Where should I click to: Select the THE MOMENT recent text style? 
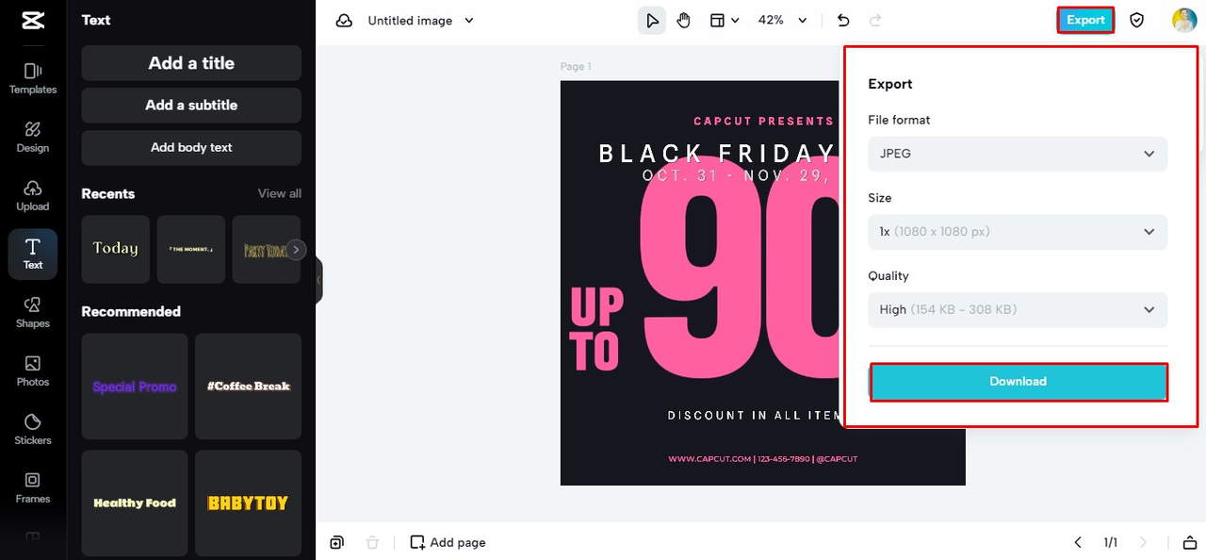pyautogui.click(x=191, y=250)
